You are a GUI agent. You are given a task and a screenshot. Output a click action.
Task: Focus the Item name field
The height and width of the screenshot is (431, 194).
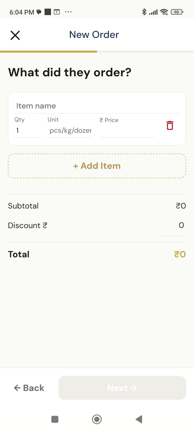[97, 106]
